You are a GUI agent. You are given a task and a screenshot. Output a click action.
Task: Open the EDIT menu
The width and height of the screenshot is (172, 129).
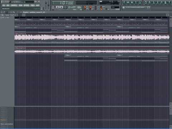(x=8, y=5)
